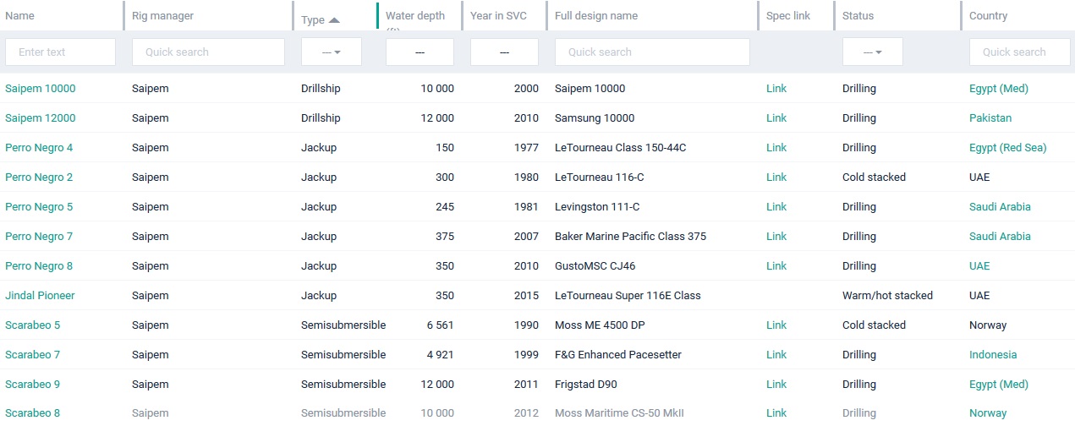Open the Type filter dropdown
Image resolution: width=1075 pixels, height=426 pixels.
click(x=332, y=52)
